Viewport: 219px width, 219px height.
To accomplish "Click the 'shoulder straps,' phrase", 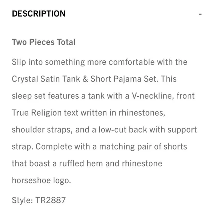I will 42,130.
